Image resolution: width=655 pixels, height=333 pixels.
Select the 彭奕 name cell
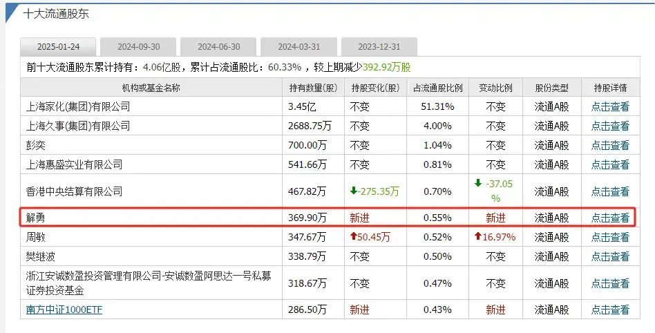tap(151, 145)
